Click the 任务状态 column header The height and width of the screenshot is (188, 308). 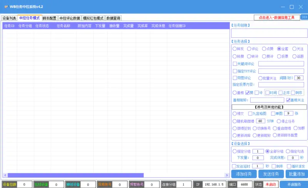point(42,26)
